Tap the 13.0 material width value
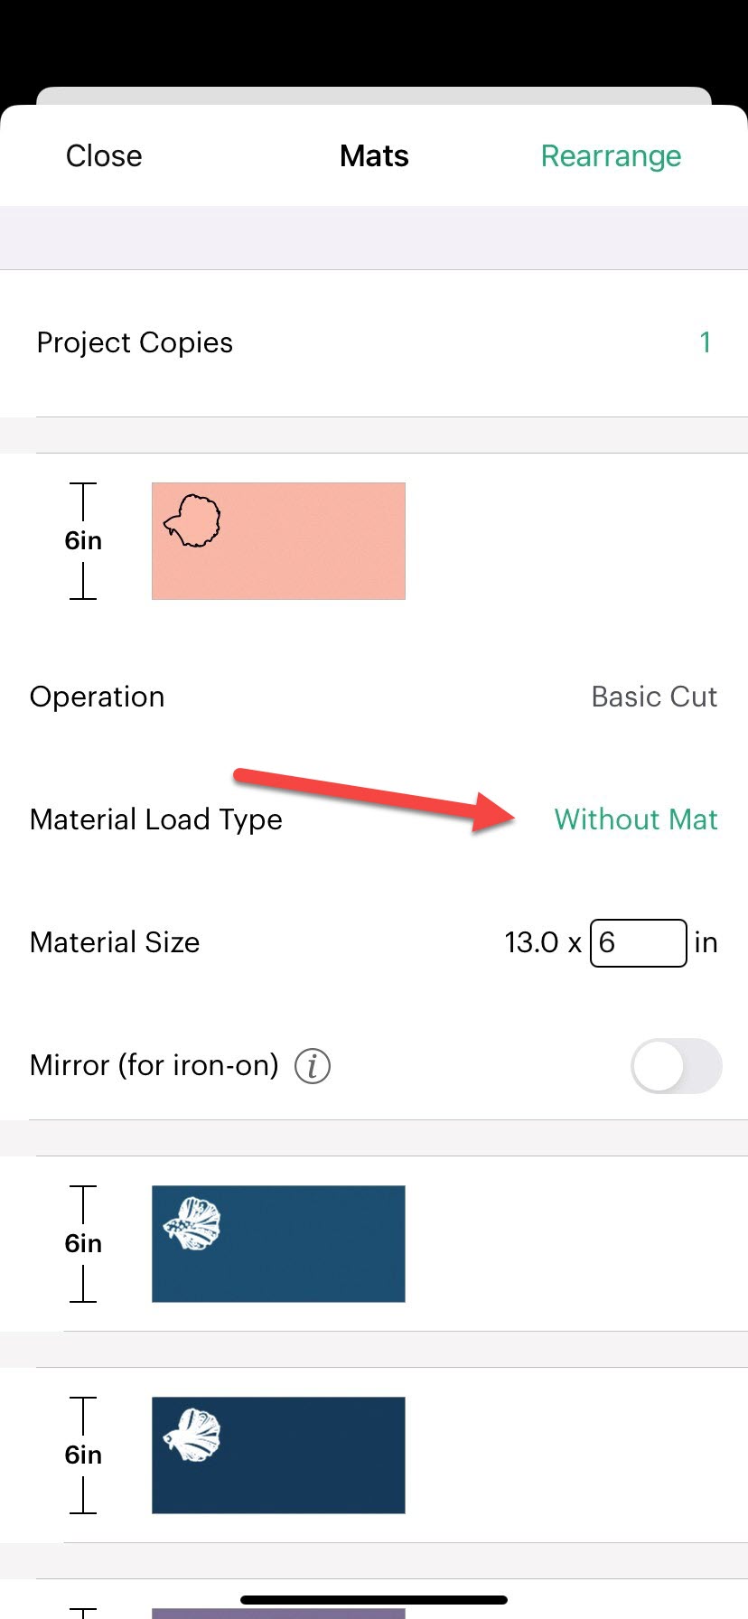Screen dimensions: 748x1619 [531, 942]
